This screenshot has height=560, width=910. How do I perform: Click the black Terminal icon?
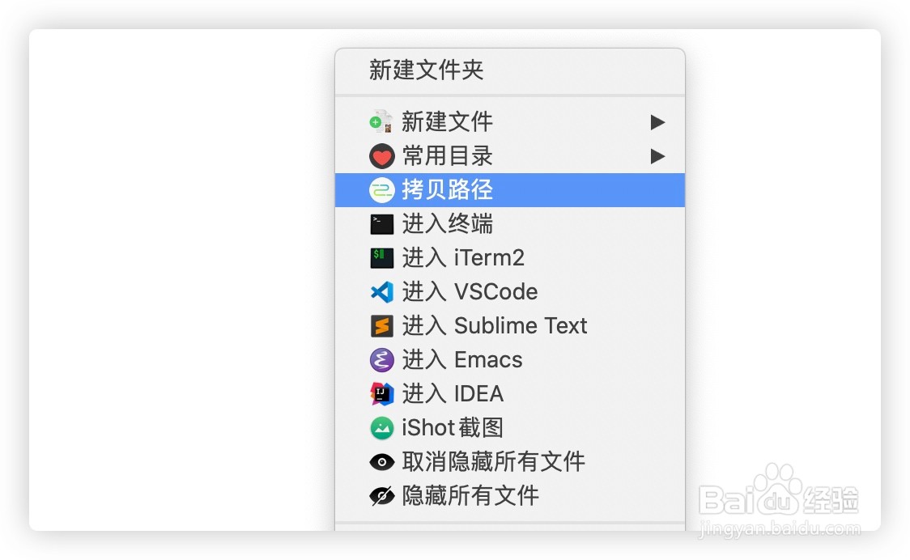[381, 224]
